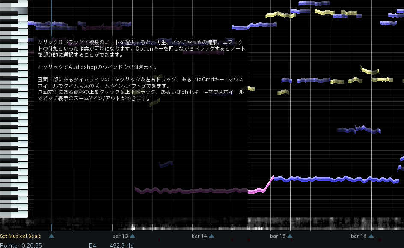Screen dimensions: 404x248
Task: Click the Set Musical Scale button
Action: [21, 236]
